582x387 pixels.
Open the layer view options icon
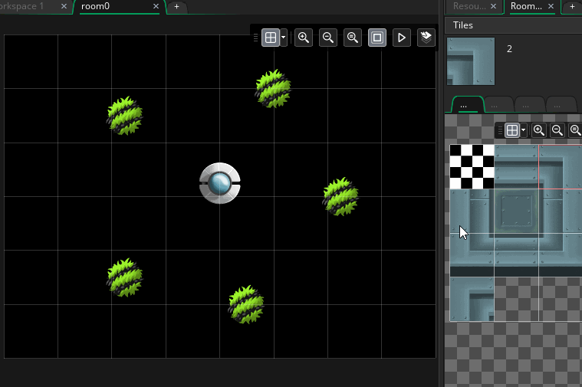426,38
